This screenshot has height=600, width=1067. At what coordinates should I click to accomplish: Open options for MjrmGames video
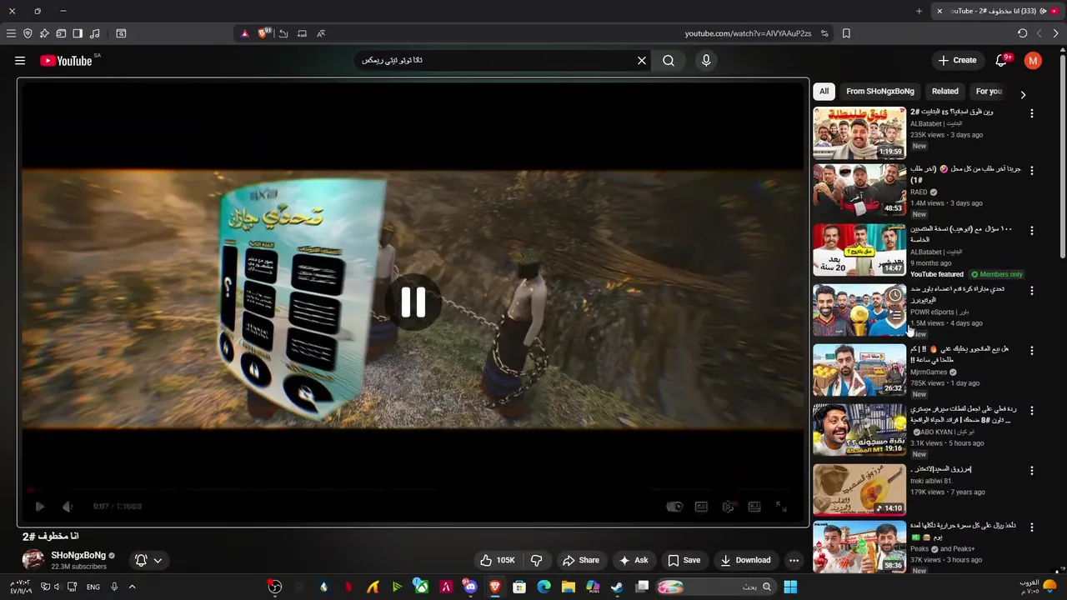point(1032,351)
